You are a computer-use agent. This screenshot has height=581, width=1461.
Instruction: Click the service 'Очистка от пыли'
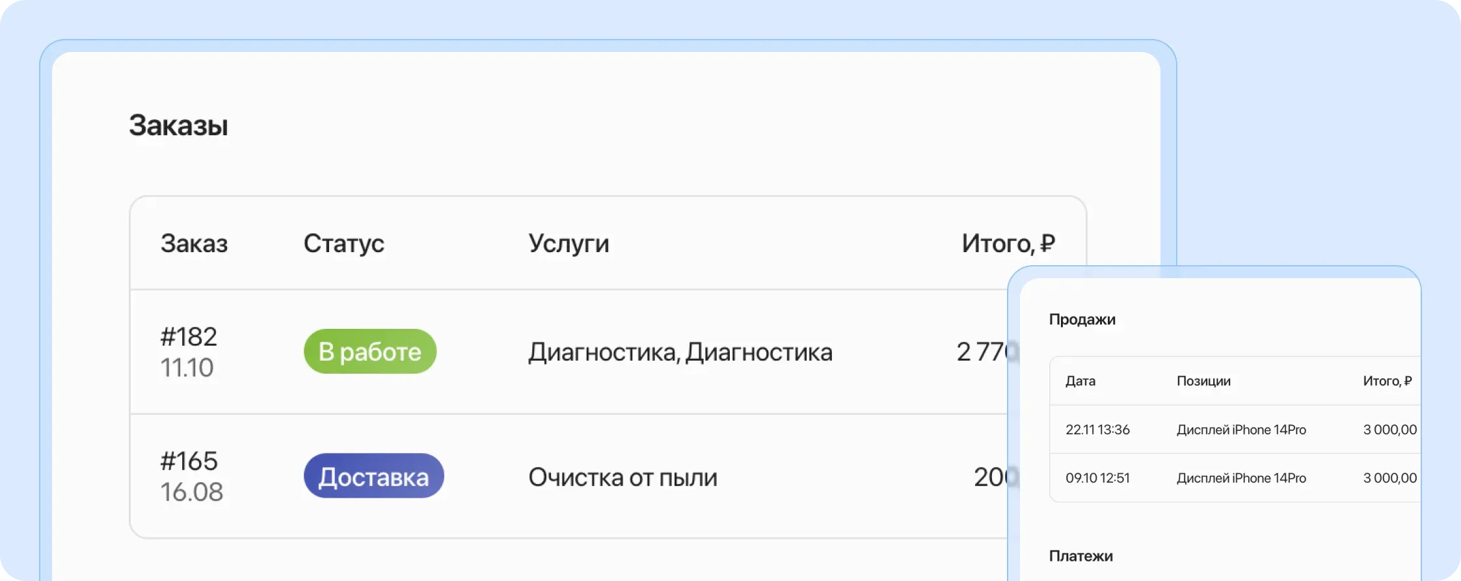point(625,476)
